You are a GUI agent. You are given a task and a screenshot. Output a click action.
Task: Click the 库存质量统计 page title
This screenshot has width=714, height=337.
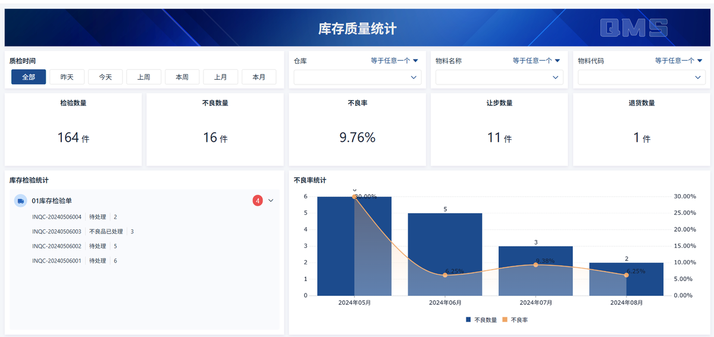358,29
